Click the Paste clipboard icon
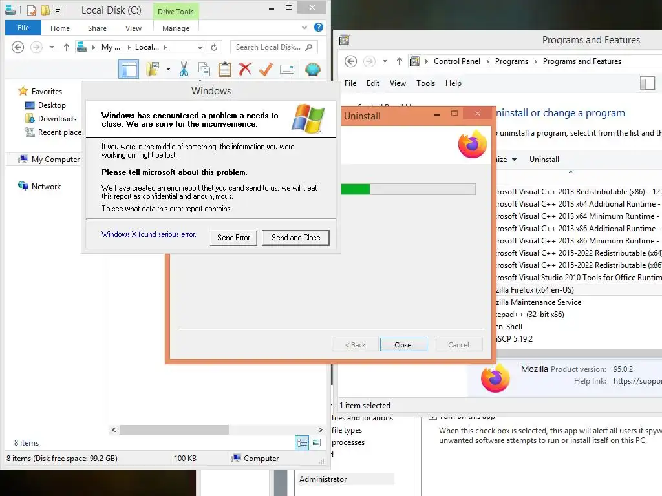This screenshot has width=662, height=496. coord(224,69)
